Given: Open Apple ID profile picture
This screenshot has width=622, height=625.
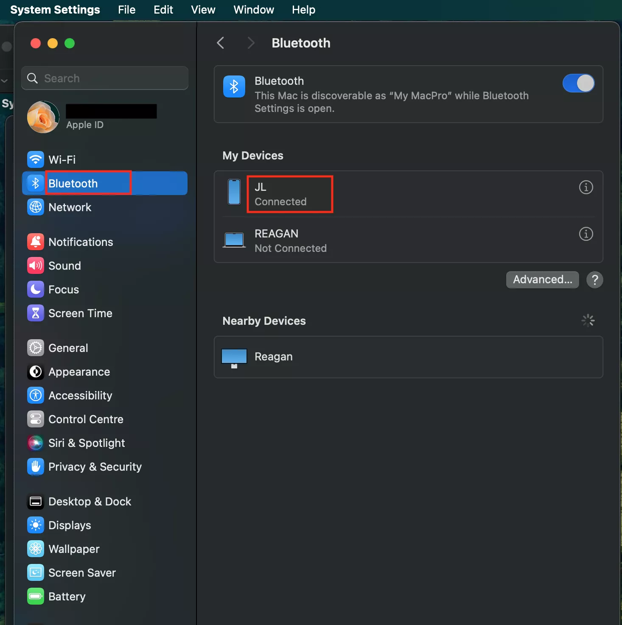Looking at the screenshot, I should tap(43, 117).
